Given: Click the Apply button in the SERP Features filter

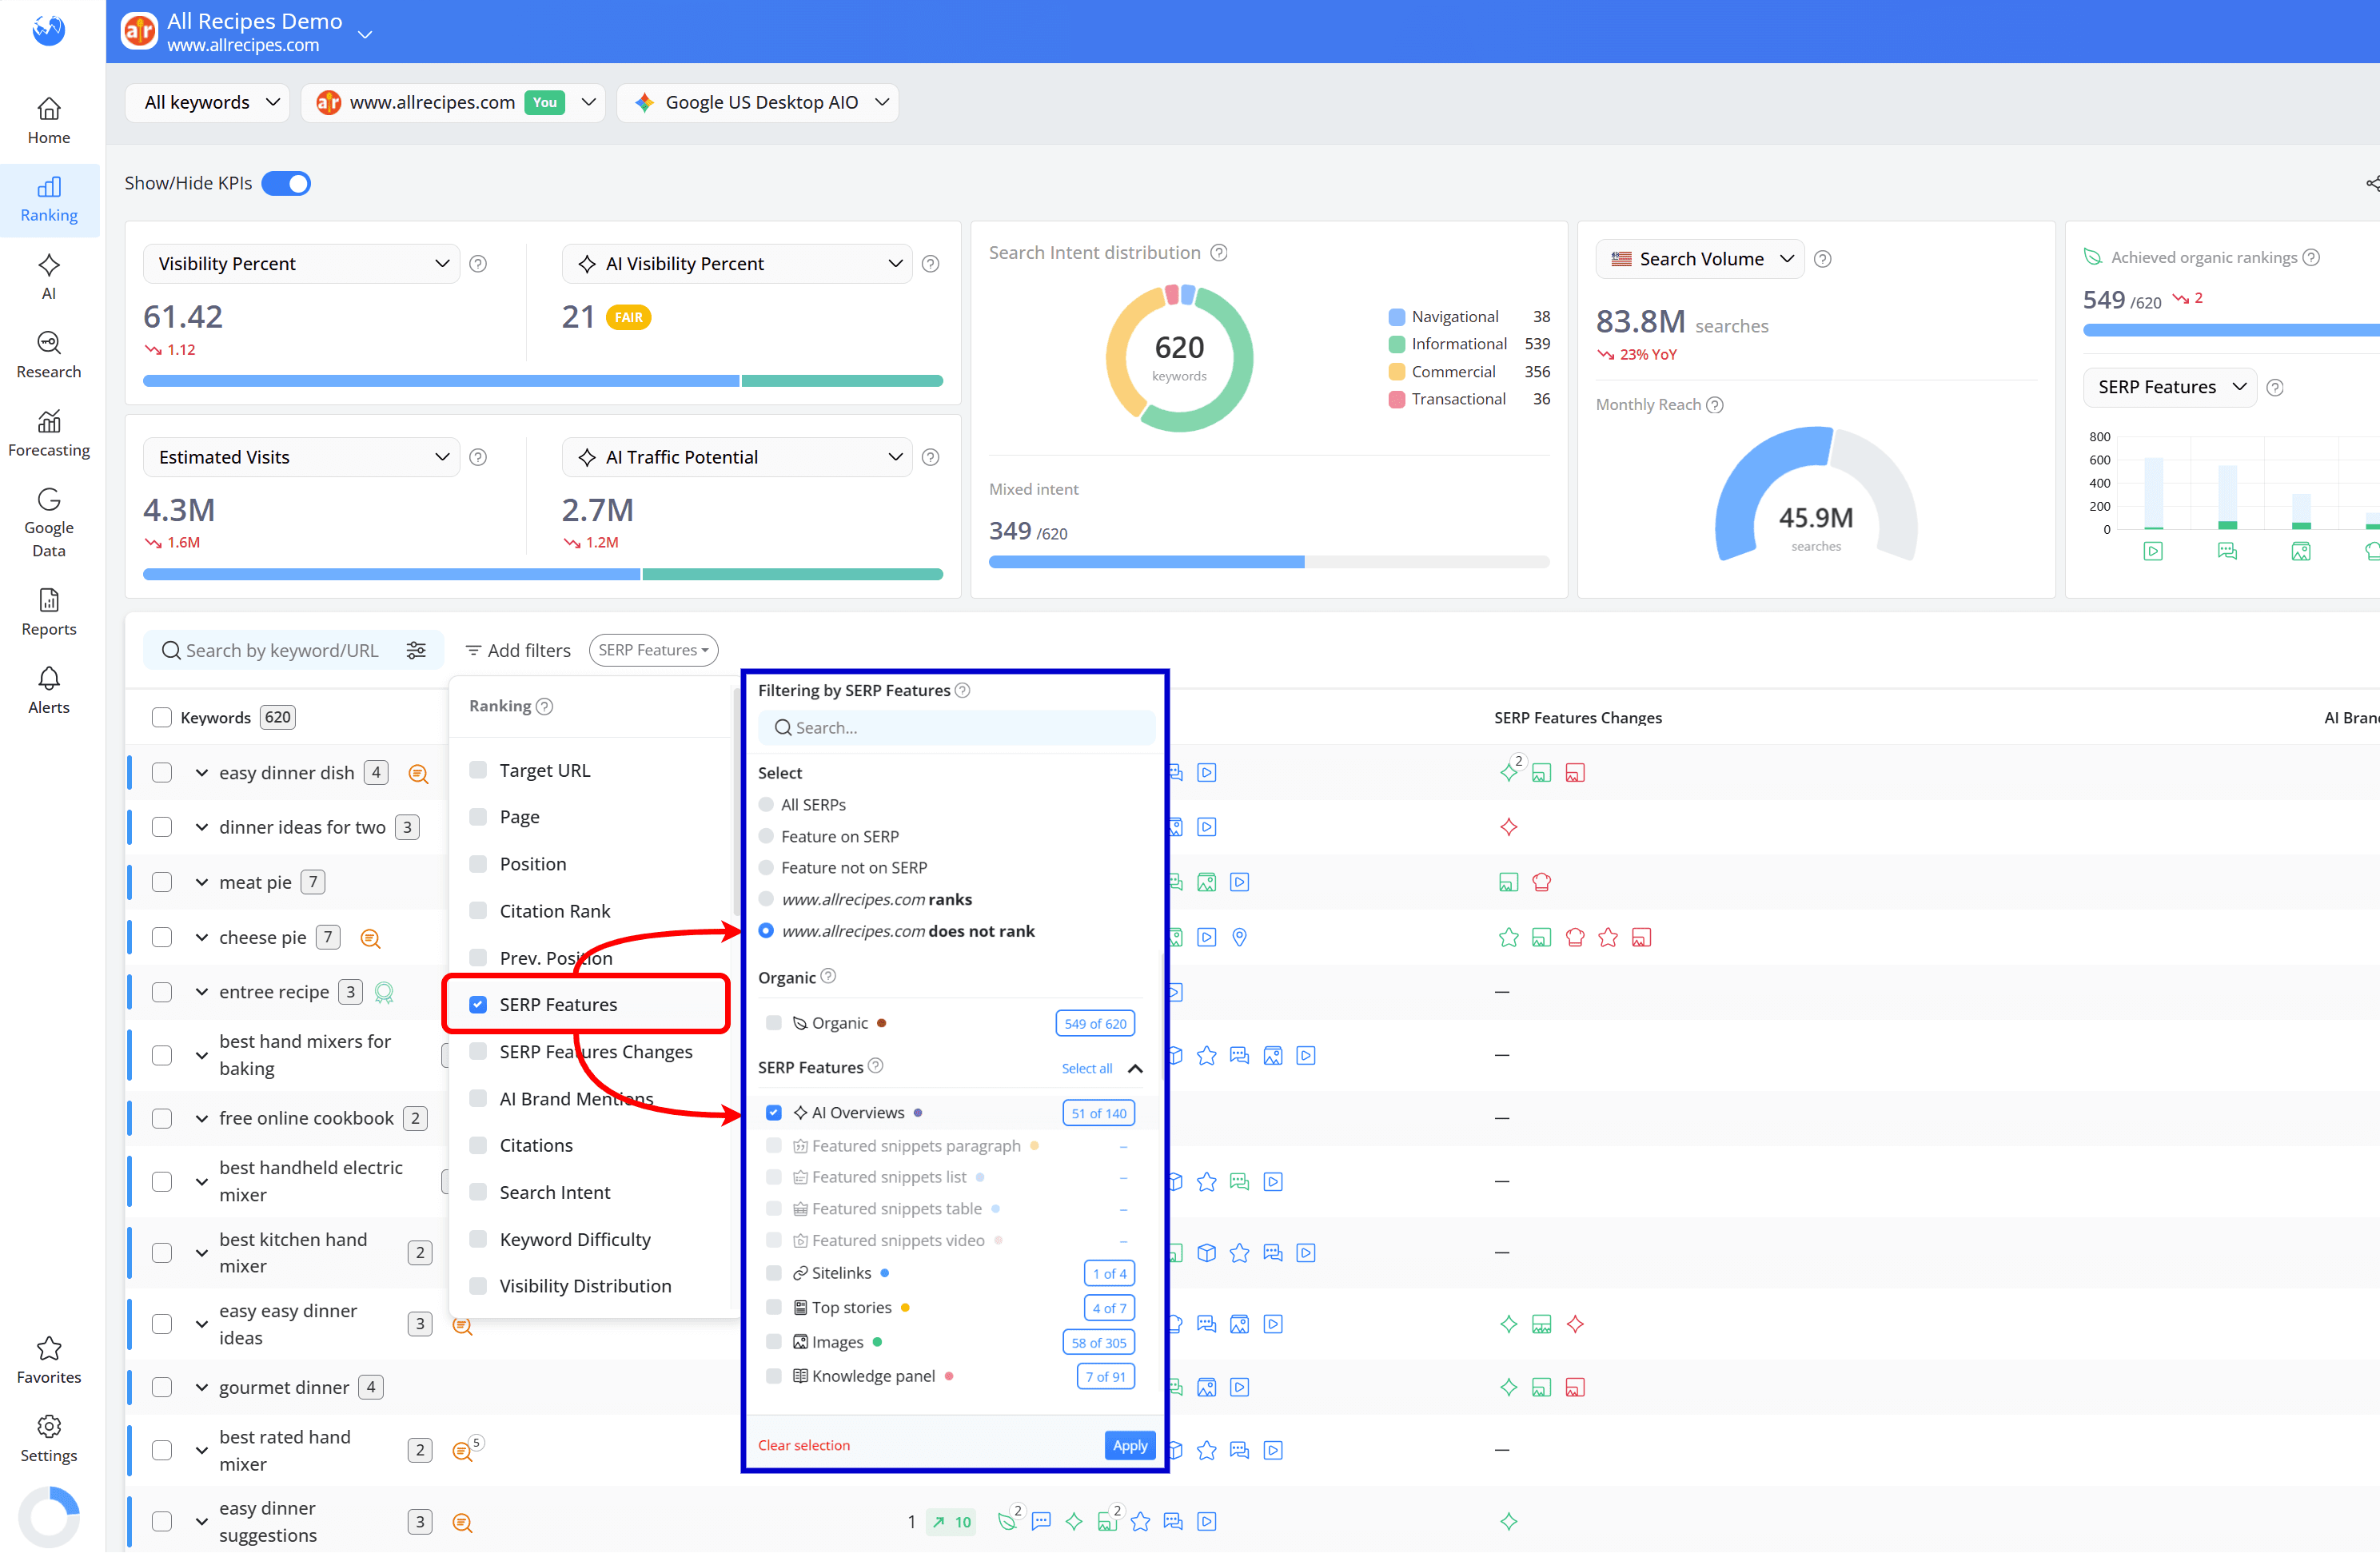Looking at the screenshot, I should [1130, 1445].
